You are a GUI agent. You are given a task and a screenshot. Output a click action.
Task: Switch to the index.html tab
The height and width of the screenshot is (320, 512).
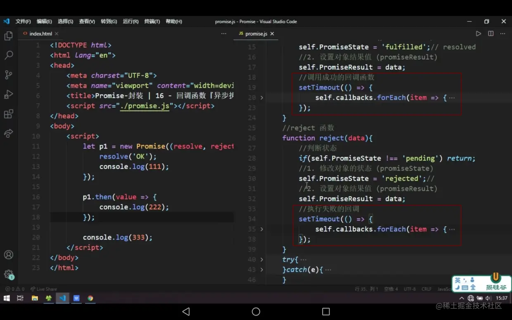40,34
